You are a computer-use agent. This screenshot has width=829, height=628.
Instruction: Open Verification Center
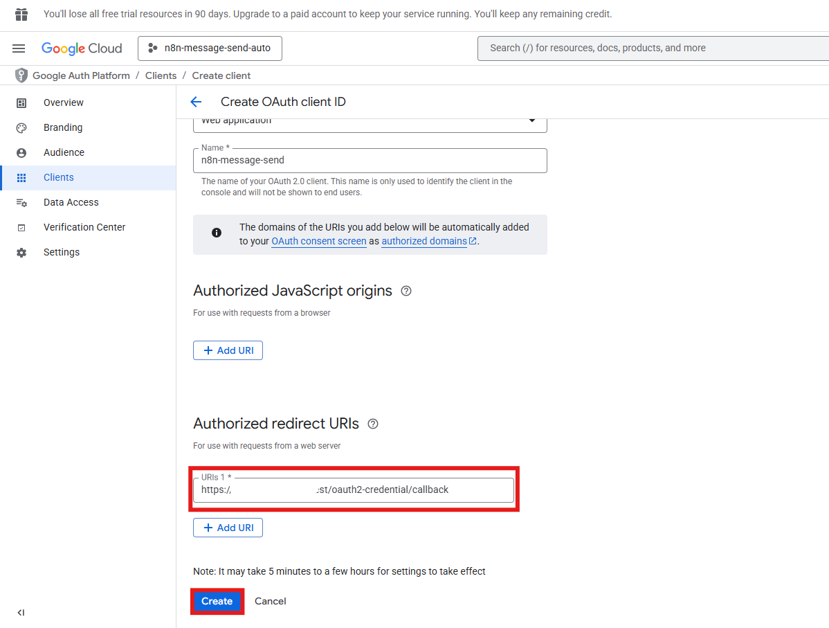[84, 227]
